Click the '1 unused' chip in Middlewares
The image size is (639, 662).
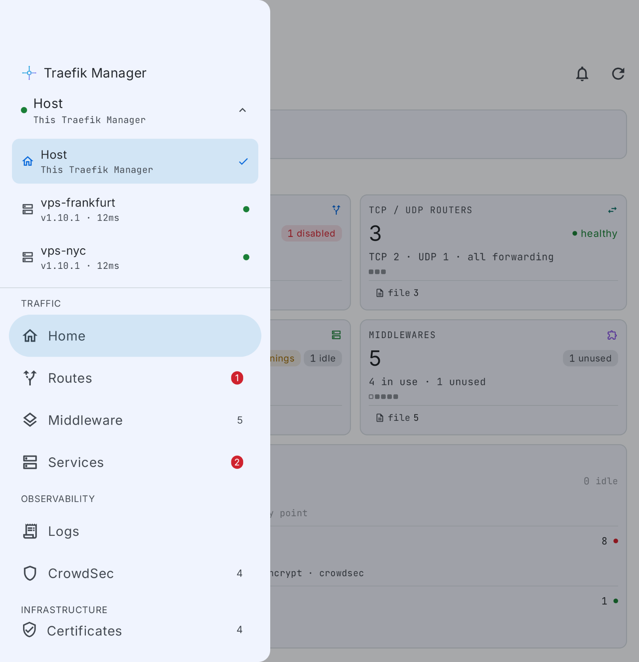pyautogui.click(x=590, y=359)
